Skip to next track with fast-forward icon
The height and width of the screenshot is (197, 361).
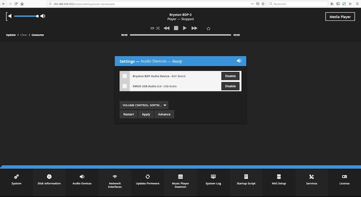(194, 28)
